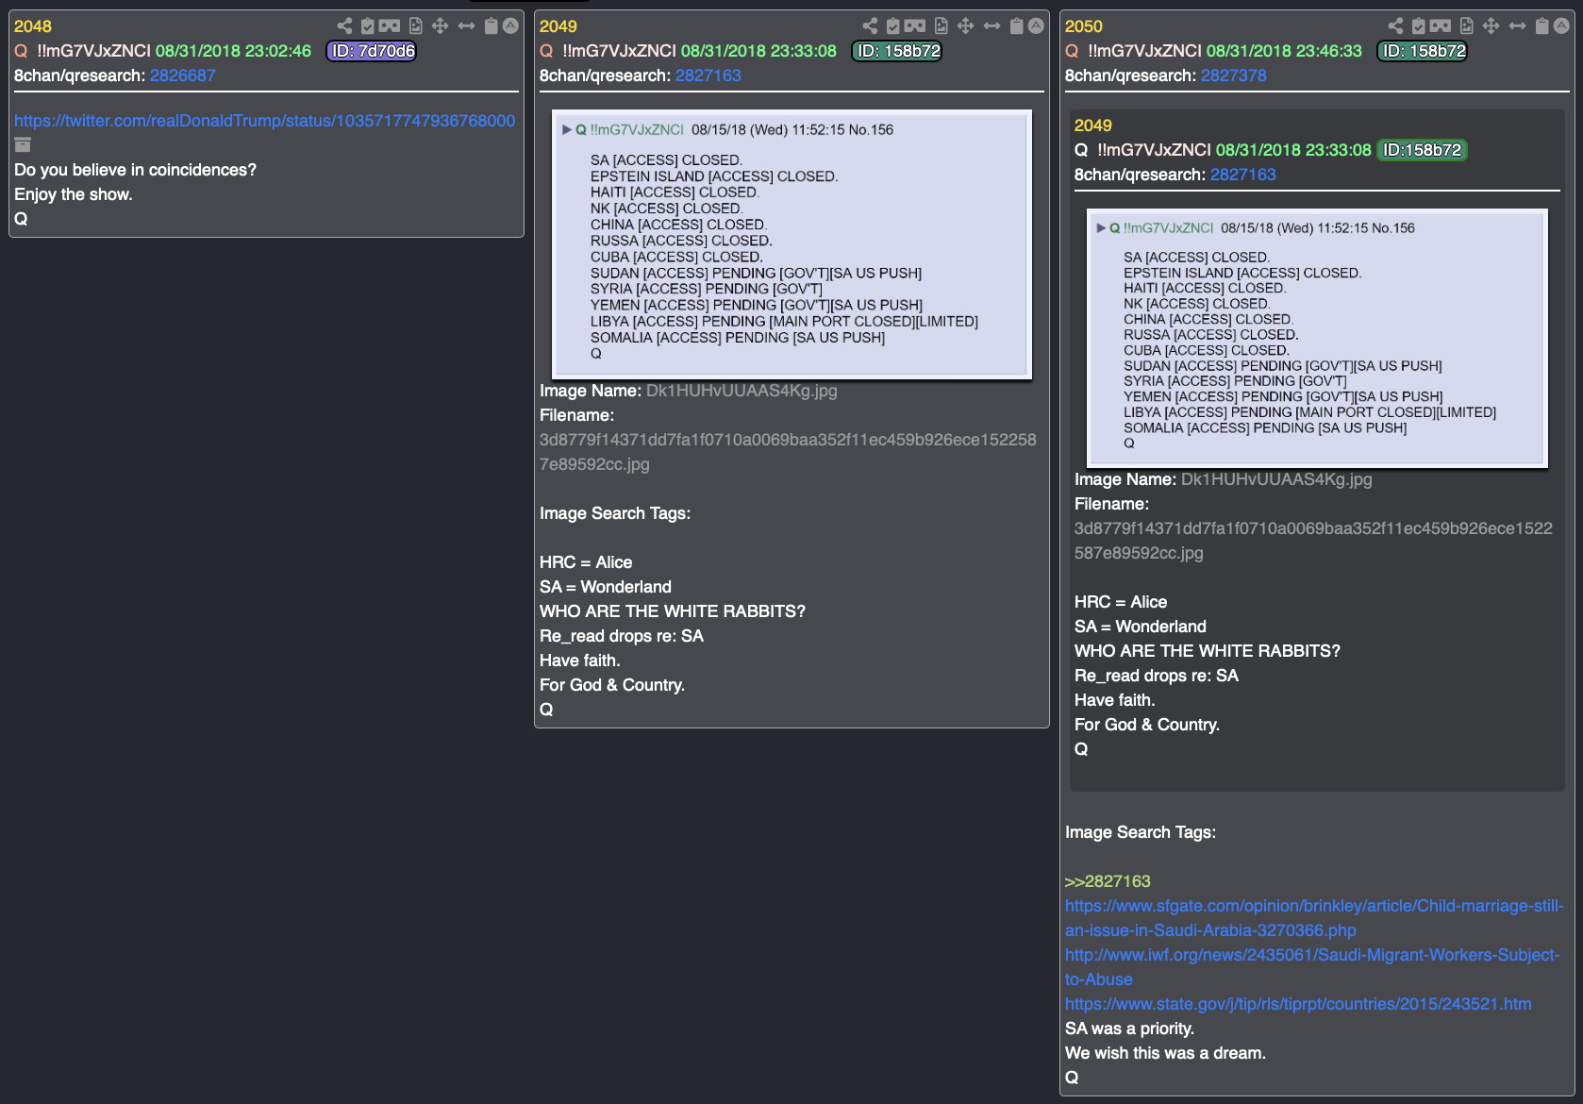
Task: Click the horizontal resize arrows on middle 2049 card
Action: [991, 26]
